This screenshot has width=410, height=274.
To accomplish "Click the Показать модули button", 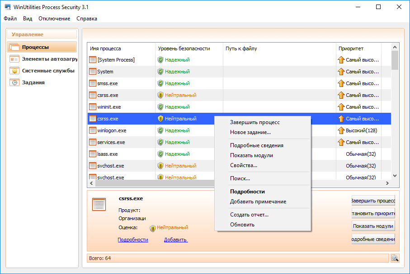I will click(373, 226).
